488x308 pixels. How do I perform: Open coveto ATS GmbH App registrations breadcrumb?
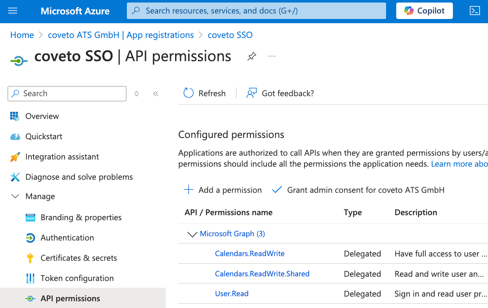(121, 35)
